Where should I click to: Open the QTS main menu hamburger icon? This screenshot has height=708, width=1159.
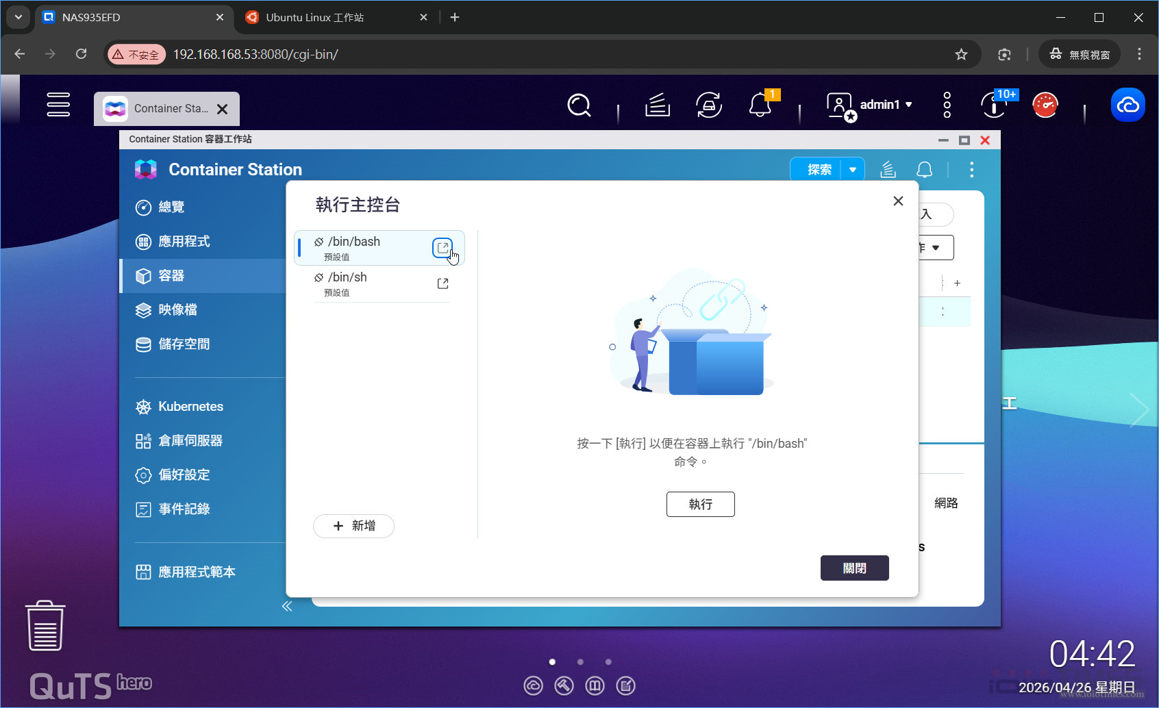click(x=58, y=105)
